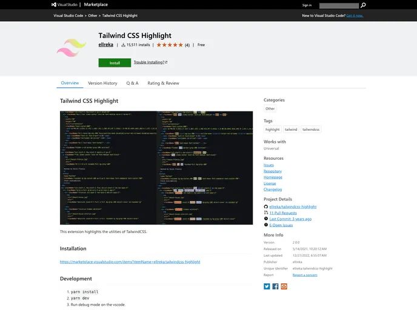
Task: Open the Tailwind CSS Highlight extension logo
Action: coord(72,48)
